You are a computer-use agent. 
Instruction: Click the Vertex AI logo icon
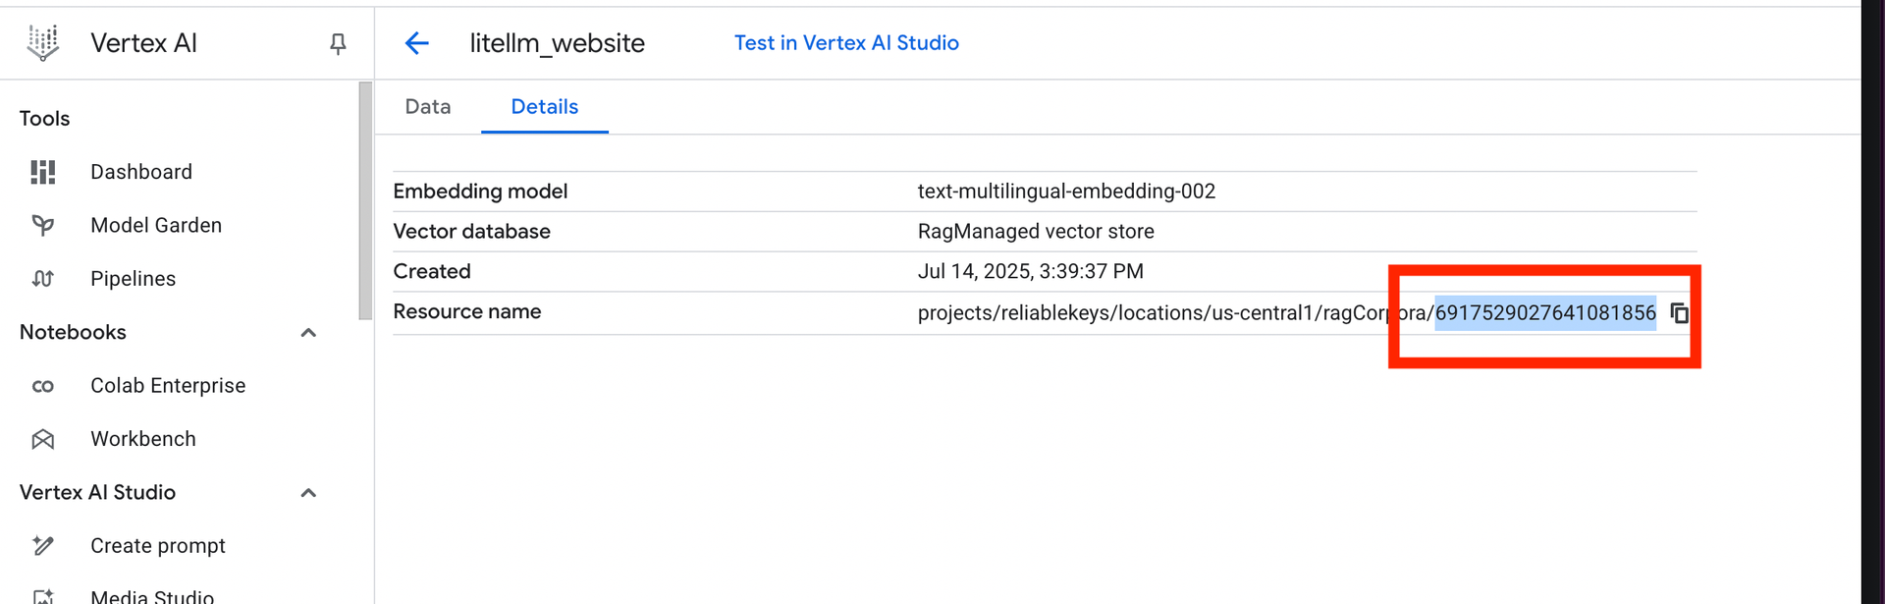pyautogui.click(x=42, y=42)
